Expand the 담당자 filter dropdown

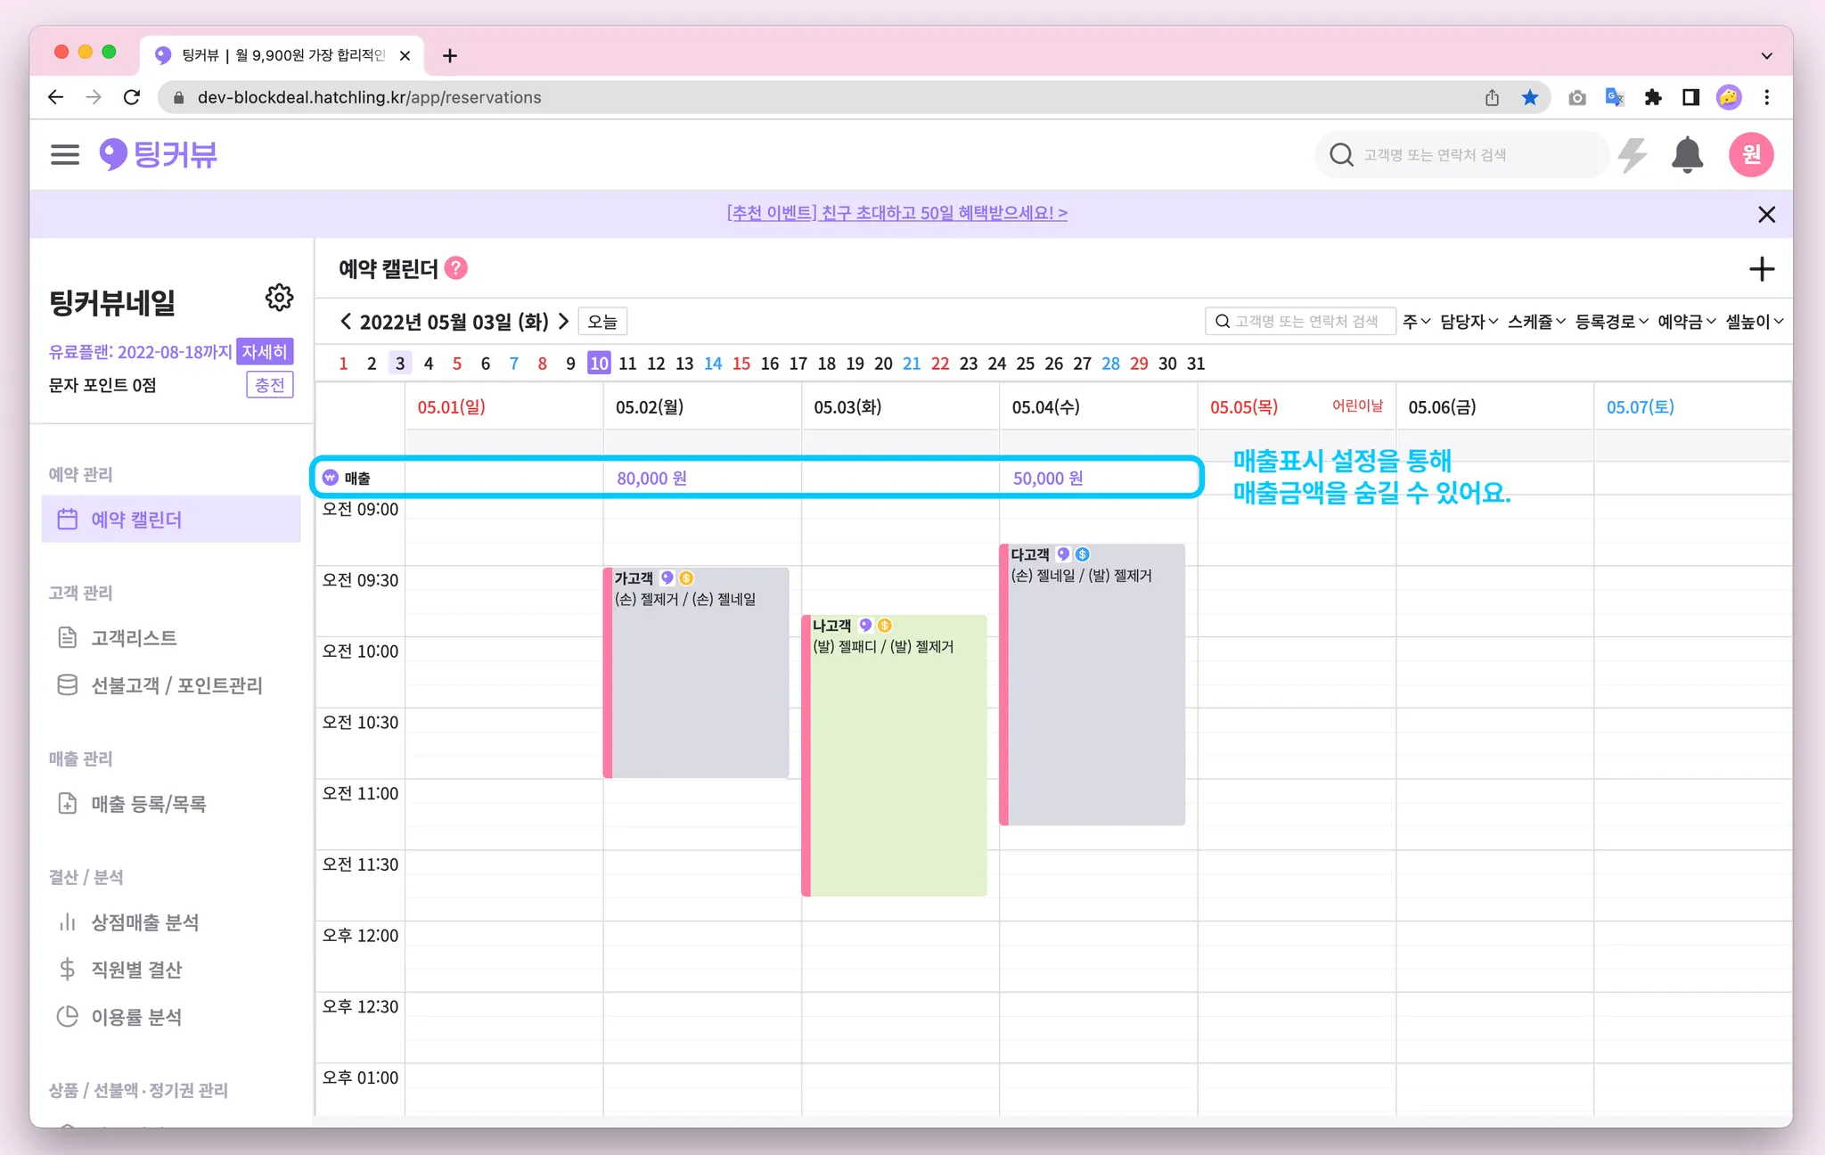click(1469, 322)
